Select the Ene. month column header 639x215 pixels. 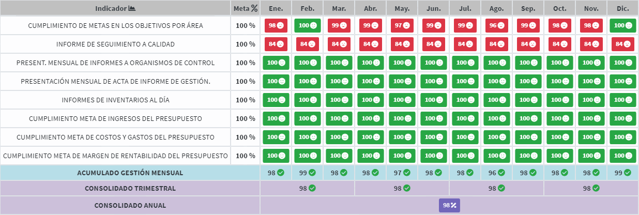click(x=276, y=8)
